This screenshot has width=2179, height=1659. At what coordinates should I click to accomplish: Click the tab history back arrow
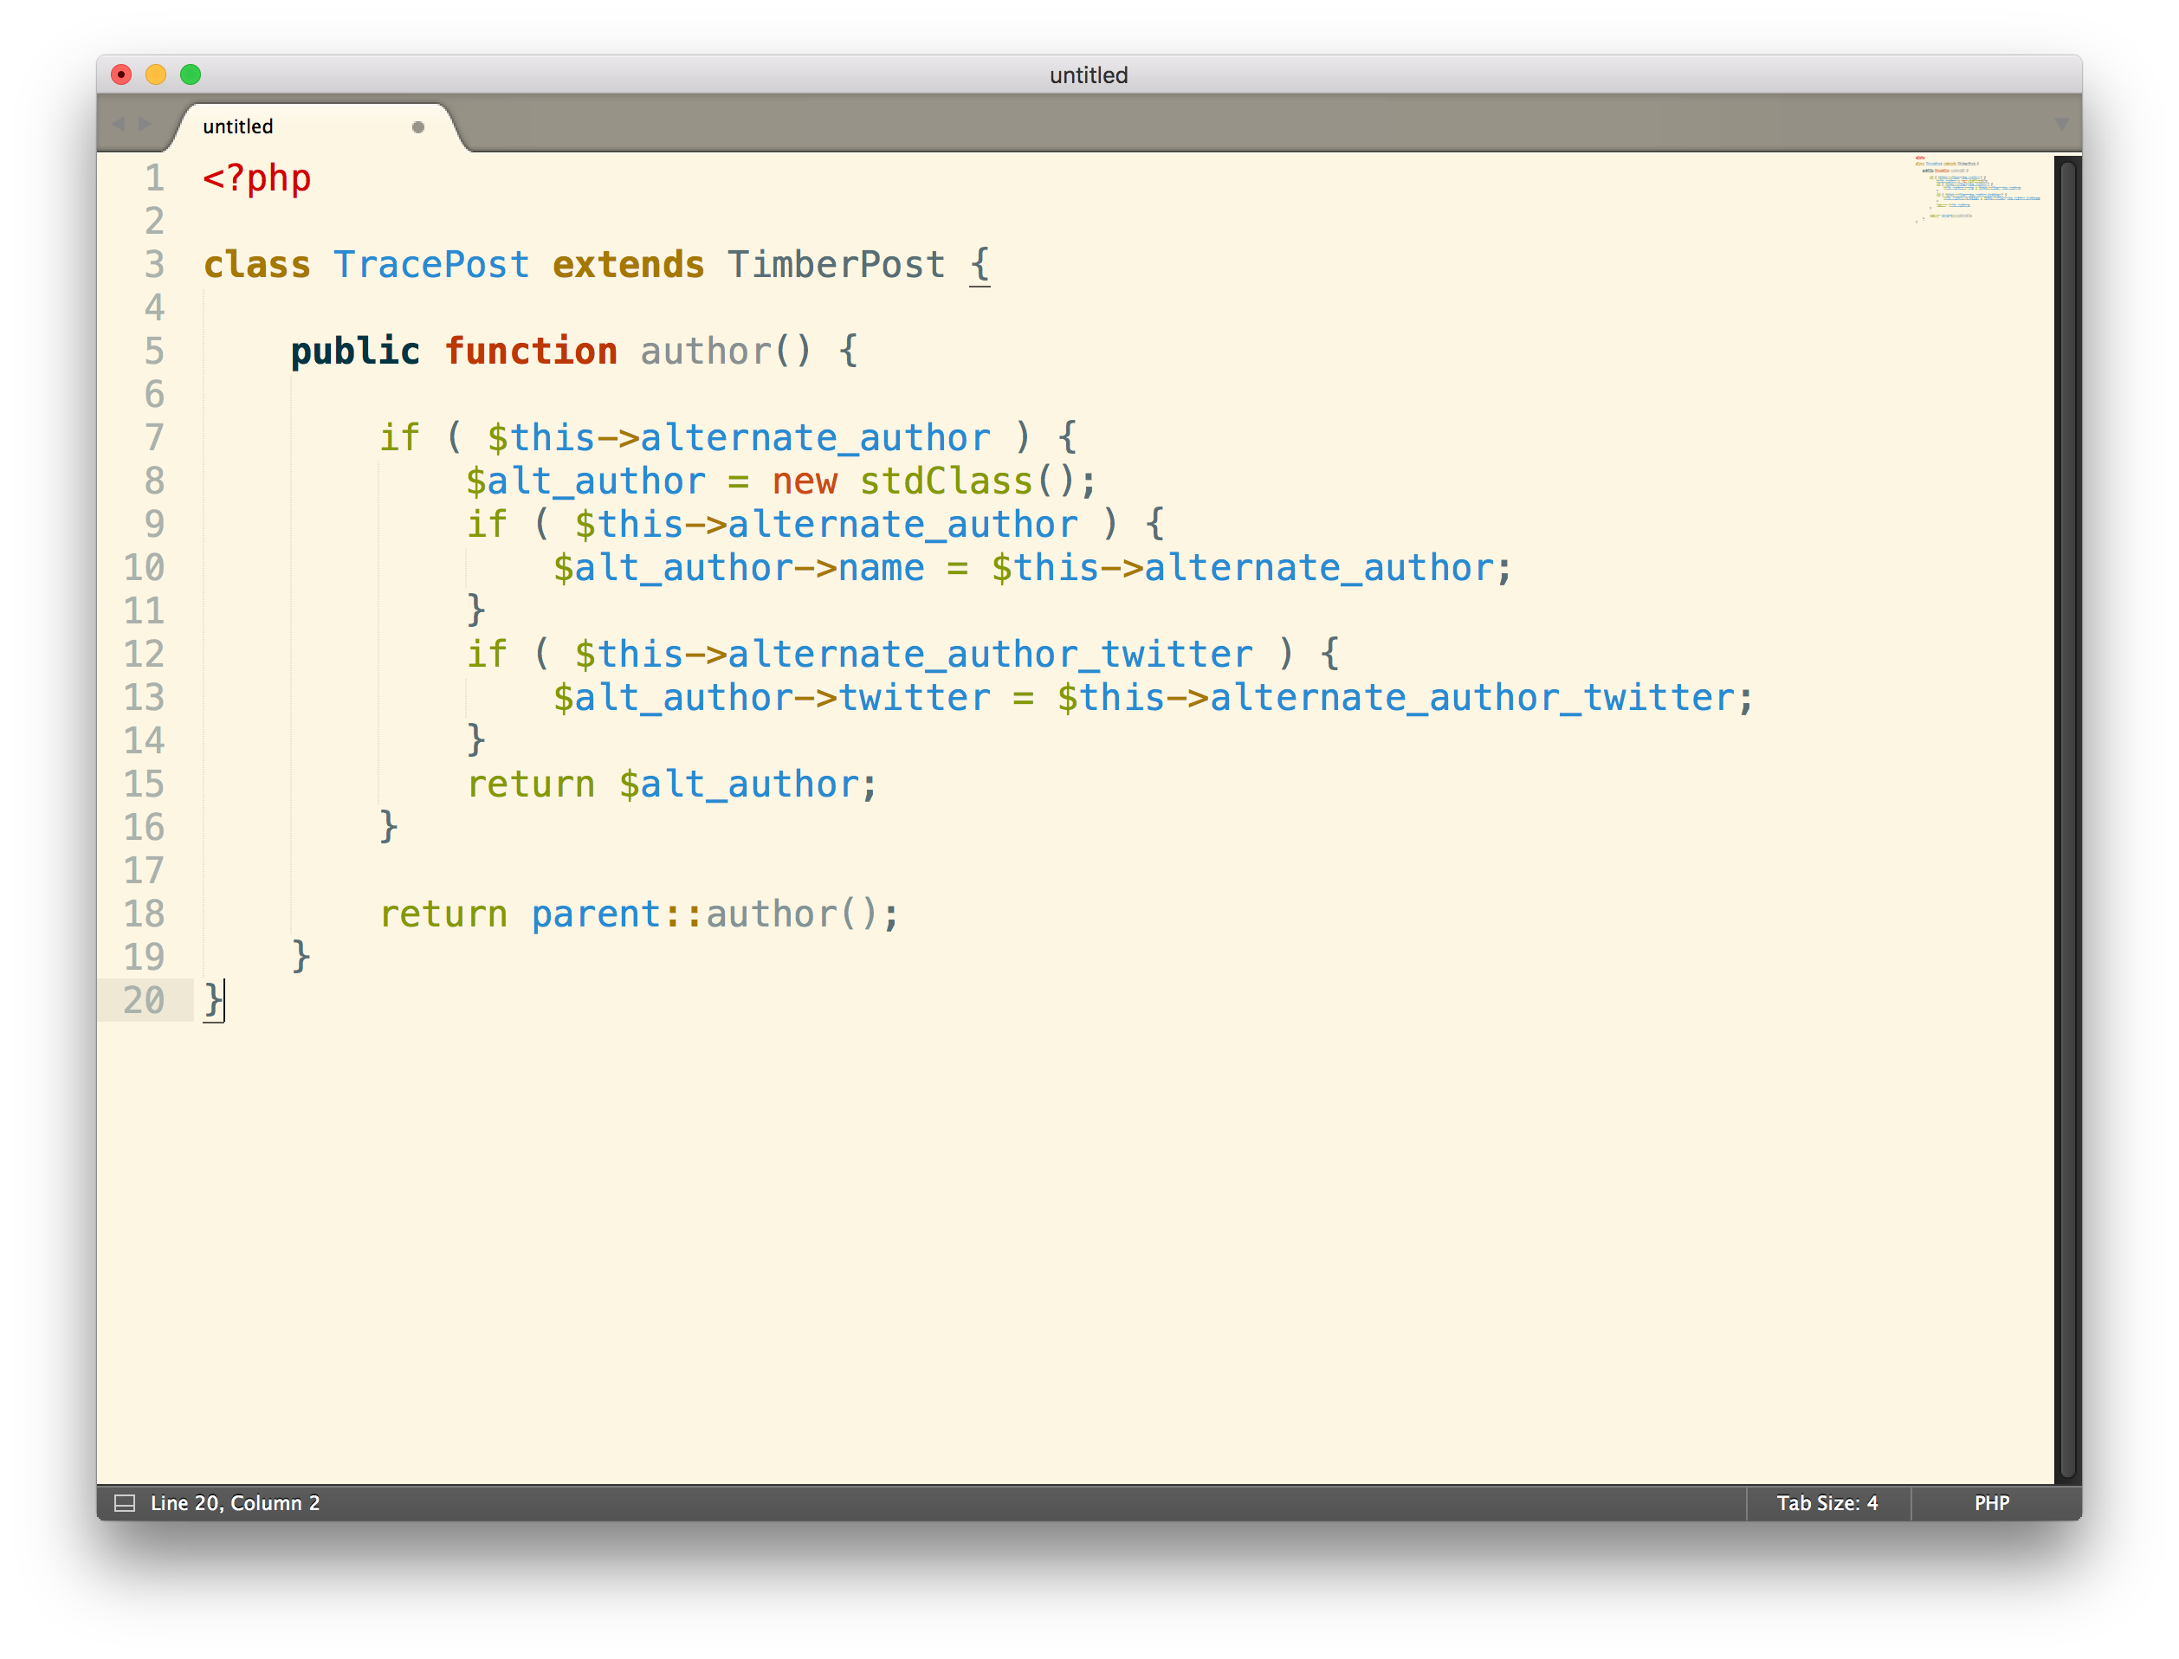click(x=119, y=124)
